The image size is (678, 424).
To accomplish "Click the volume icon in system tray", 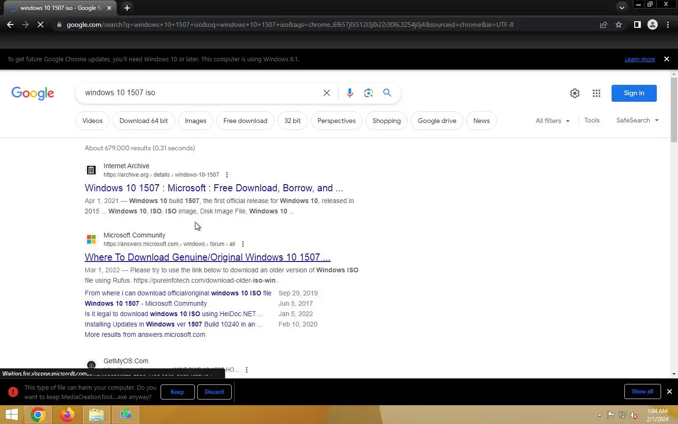I will click(x=634, y=415).
